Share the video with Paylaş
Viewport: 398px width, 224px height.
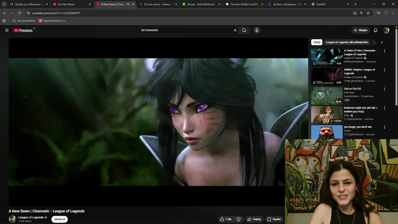(x=254, y=219)
